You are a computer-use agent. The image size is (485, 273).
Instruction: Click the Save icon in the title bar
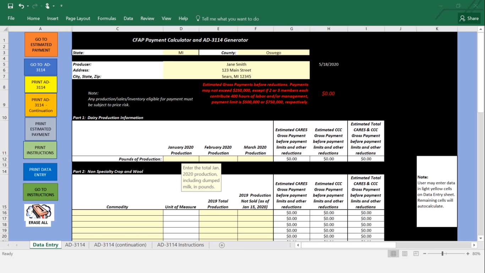(x=10, y=6)
